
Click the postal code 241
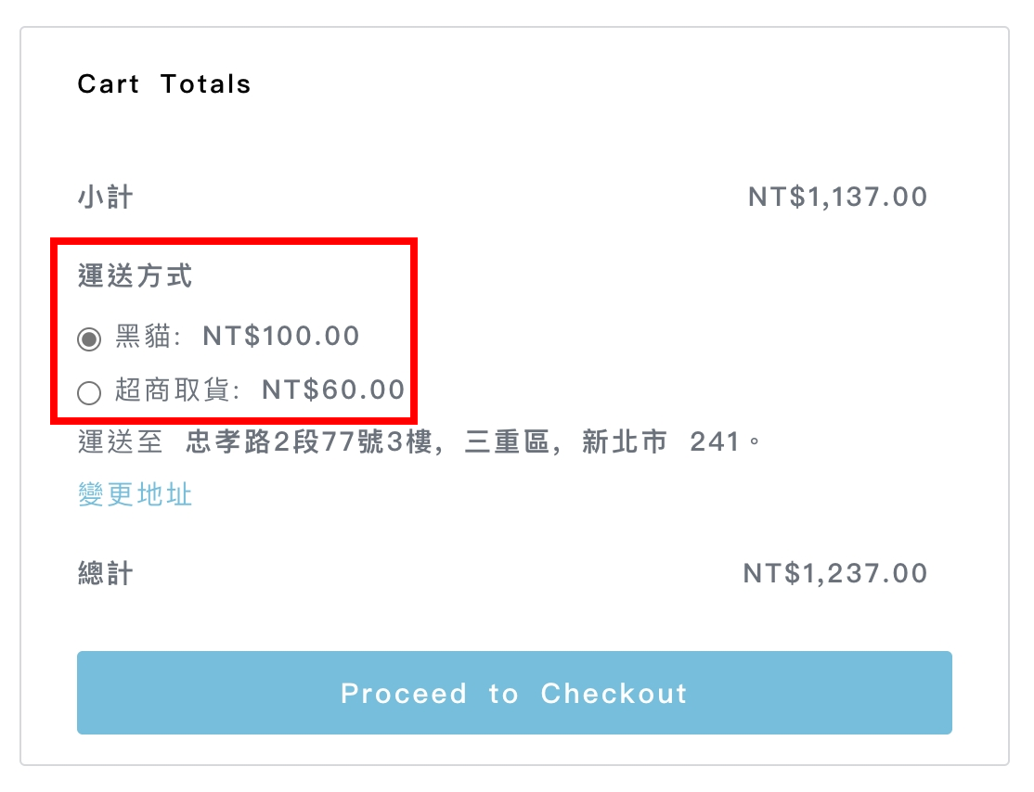716,442
